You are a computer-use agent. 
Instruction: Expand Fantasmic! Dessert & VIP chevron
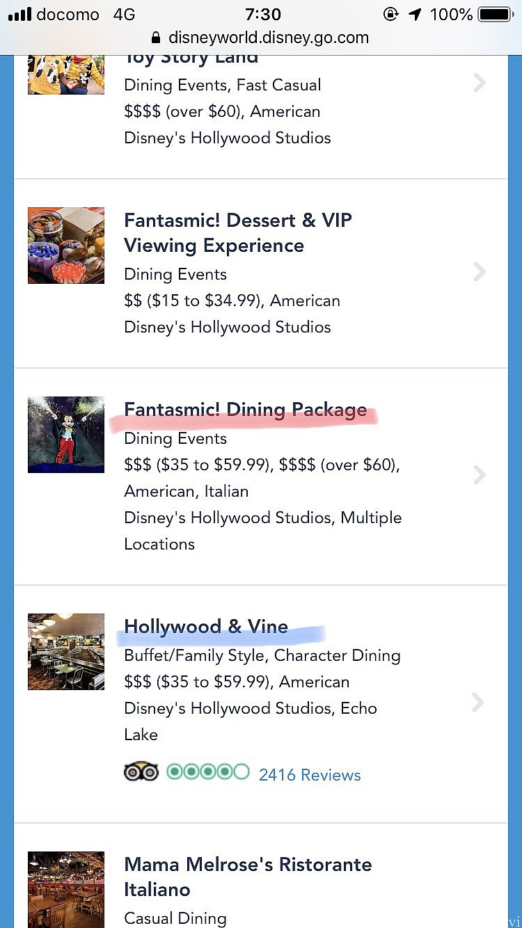click(x=479, y=271)
